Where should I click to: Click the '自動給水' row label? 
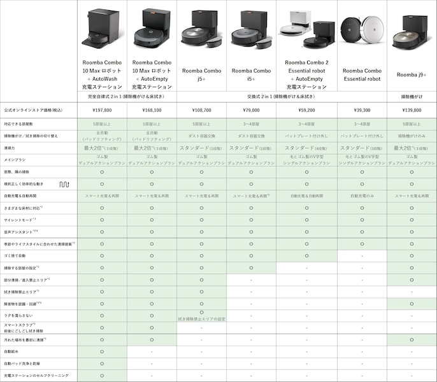coord(11,351)
